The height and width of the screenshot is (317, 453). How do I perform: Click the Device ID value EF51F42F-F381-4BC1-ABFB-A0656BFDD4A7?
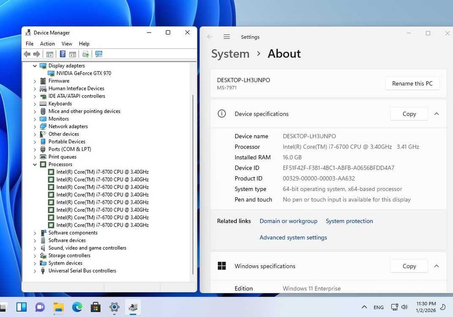(338, 168)
